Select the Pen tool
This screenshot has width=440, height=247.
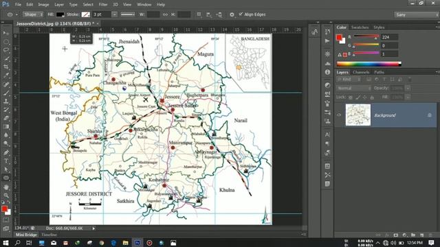[6, 152]
